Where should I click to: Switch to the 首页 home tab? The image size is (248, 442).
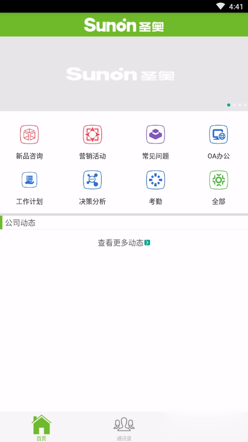(x=41, y=428)
